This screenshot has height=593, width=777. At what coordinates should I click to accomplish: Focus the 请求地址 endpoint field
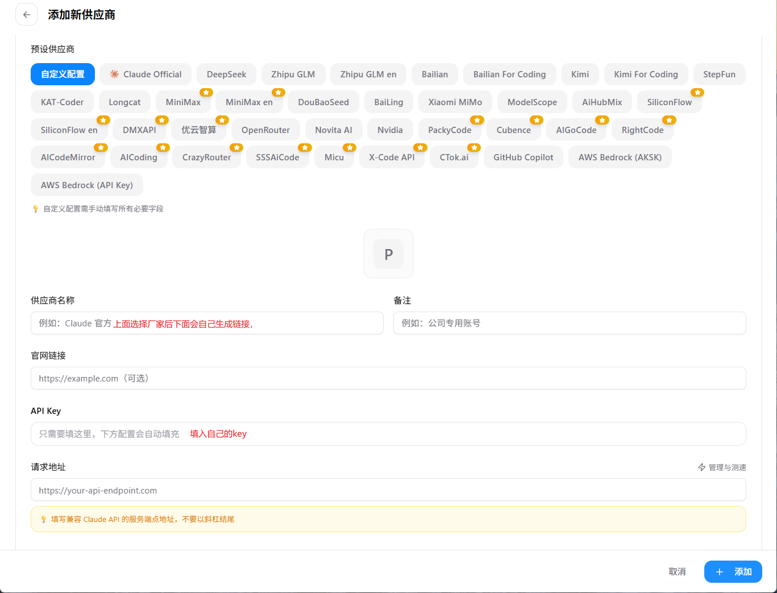click(x=388, y=490)
